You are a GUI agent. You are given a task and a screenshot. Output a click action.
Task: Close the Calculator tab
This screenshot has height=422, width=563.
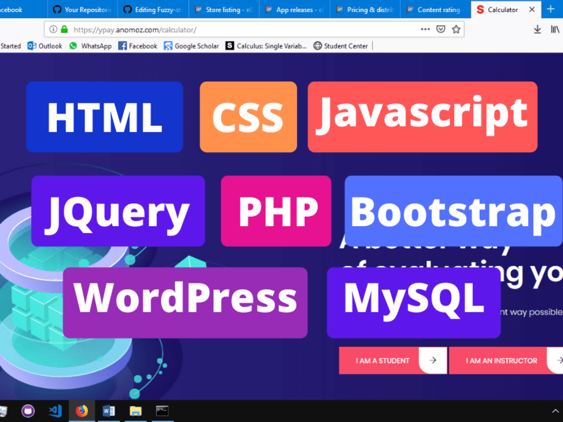pyautogui.click(x=532, y=10)
